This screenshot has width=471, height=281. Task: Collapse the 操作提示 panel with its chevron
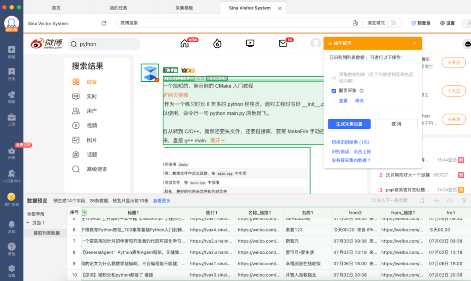pos(415,43)
